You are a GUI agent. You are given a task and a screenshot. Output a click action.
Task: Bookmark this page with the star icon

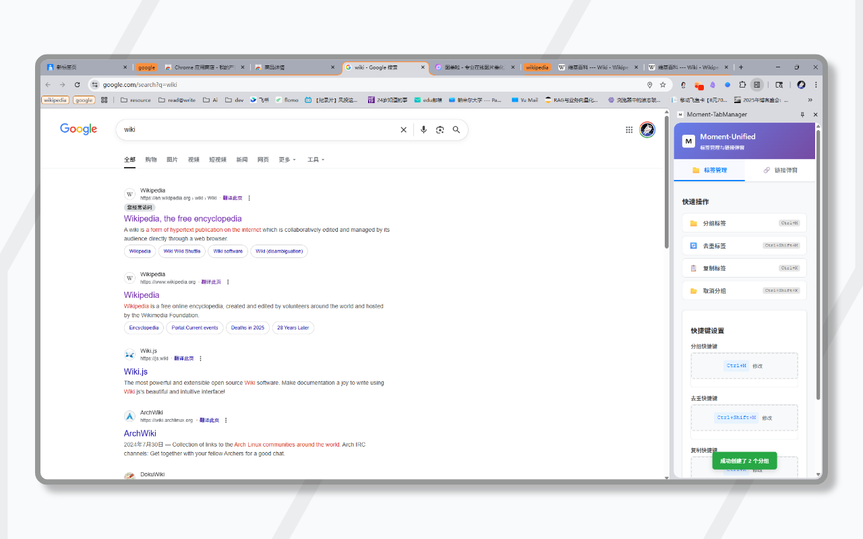[x=663, y=85]
